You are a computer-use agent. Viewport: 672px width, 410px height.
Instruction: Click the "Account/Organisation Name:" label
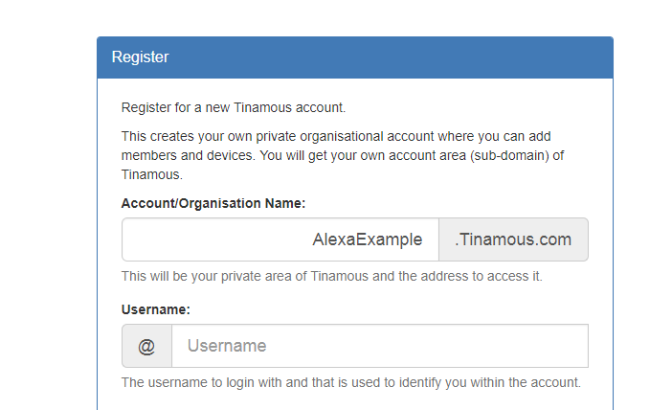click(x=213, y=203)
